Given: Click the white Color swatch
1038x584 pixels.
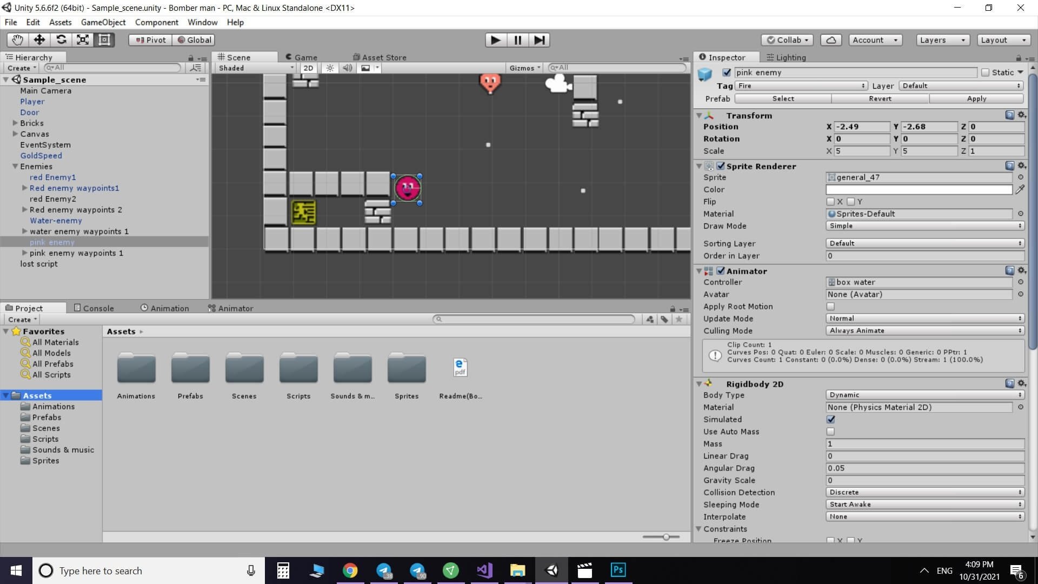Looking at the screenshot, I should [x=919, y=190].
